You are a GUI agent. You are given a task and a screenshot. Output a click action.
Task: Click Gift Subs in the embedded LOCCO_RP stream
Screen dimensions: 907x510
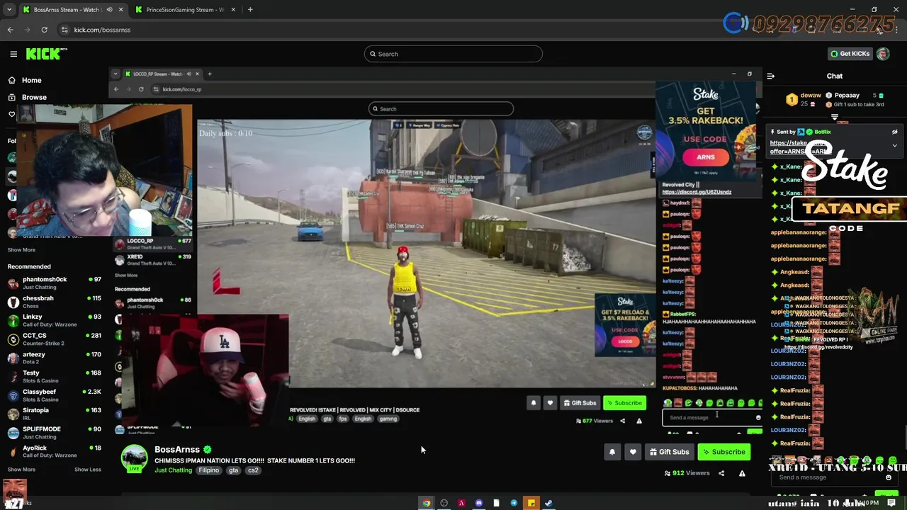click(x=580, y=403)
